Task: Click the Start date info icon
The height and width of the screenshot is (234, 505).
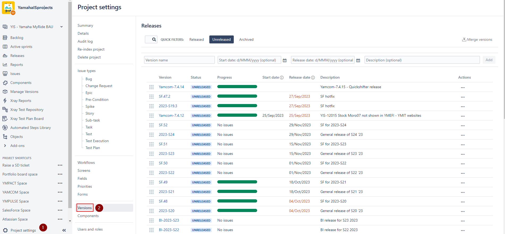Action: coord(282,78)
